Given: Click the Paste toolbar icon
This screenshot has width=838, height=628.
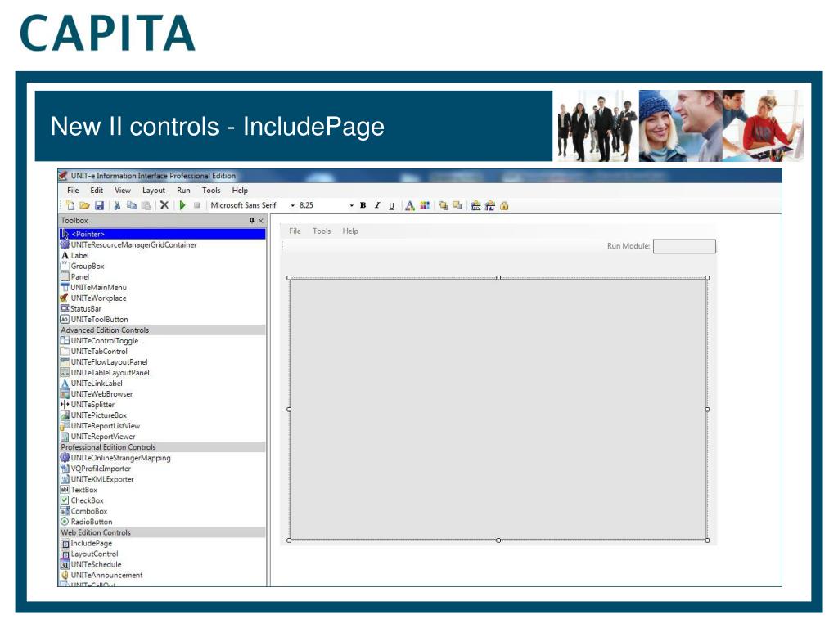Looking at the screenshot, I should (146, 205).
